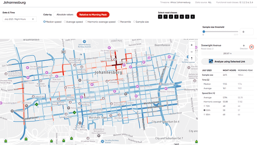Click the sample size threshold slider handle
This screenshot has height=145, width=257.
coord(204,32)
